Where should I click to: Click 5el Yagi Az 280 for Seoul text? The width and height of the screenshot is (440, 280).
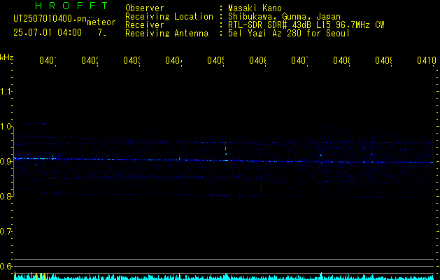[x=289, y=34]
